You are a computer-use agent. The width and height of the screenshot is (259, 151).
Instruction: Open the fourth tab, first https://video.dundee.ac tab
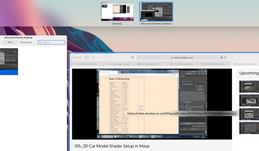point(182,64)
